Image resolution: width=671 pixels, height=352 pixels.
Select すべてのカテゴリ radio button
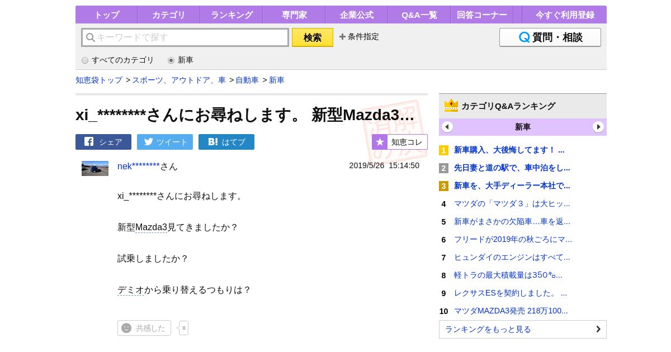(85, 60)
